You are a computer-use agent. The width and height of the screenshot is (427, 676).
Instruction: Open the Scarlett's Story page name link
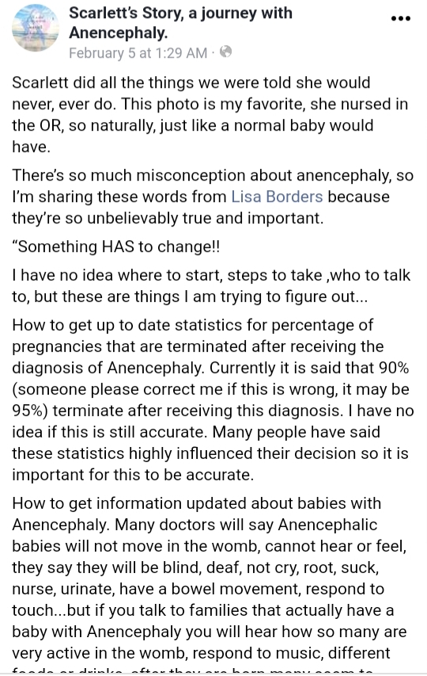click(x=180, y=22)
